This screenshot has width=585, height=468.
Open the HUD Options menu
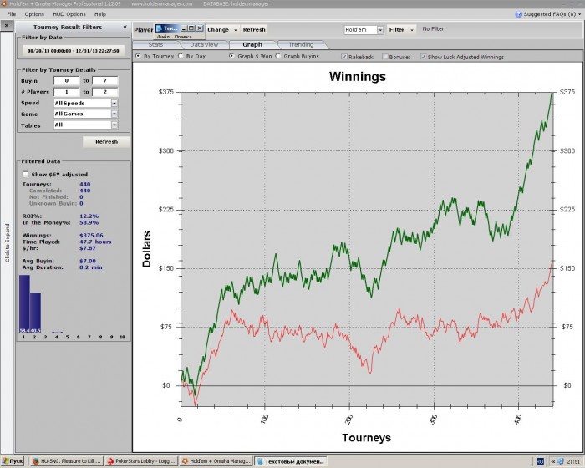[x=69, y=14]
